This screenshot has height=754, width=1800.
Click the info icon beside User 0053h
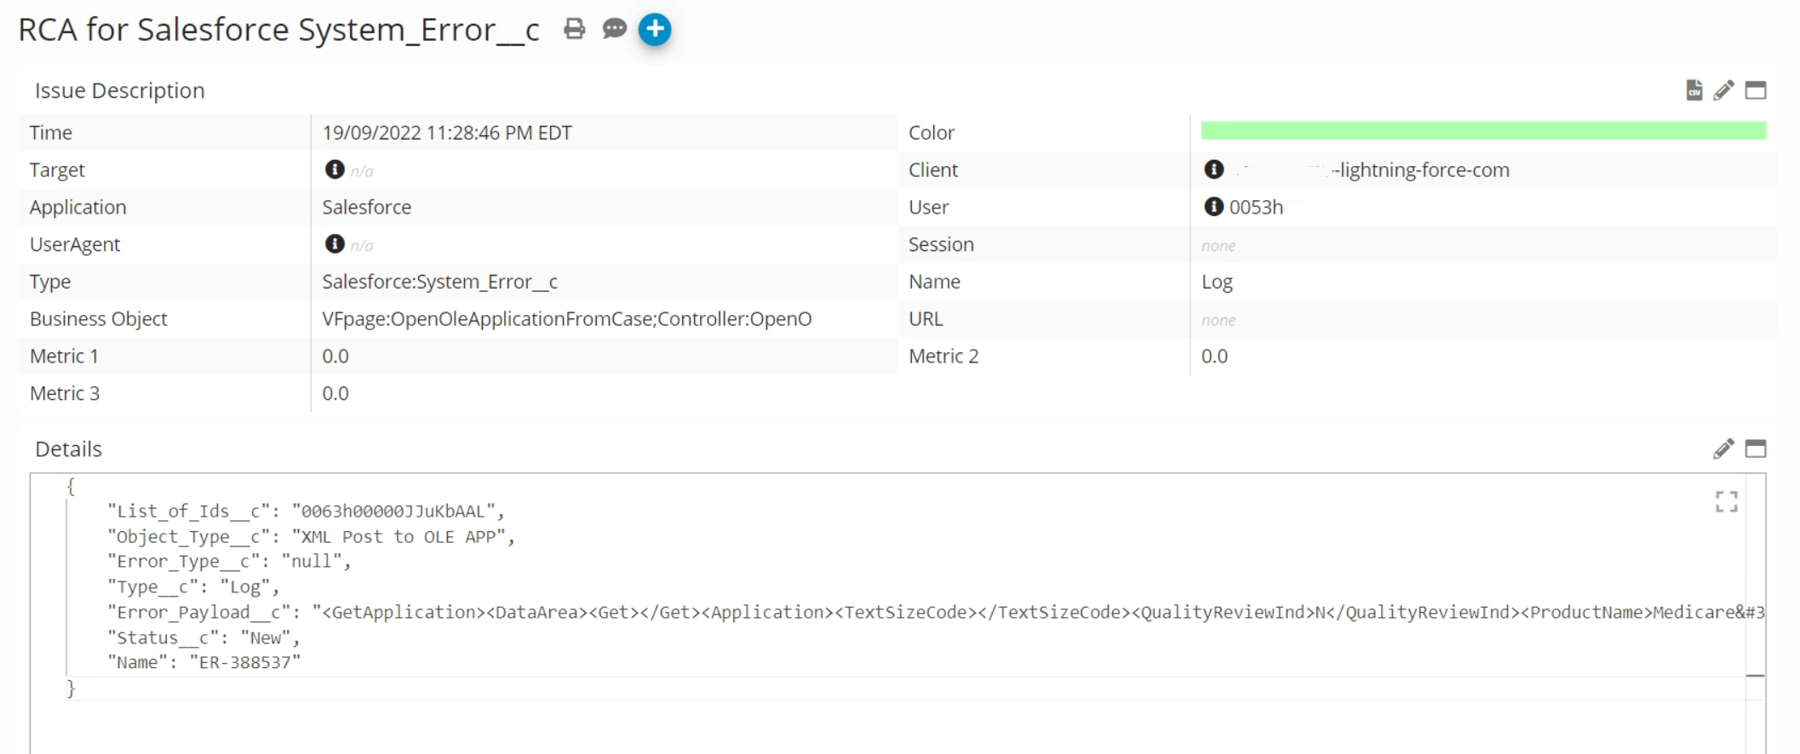[1213, 207]
